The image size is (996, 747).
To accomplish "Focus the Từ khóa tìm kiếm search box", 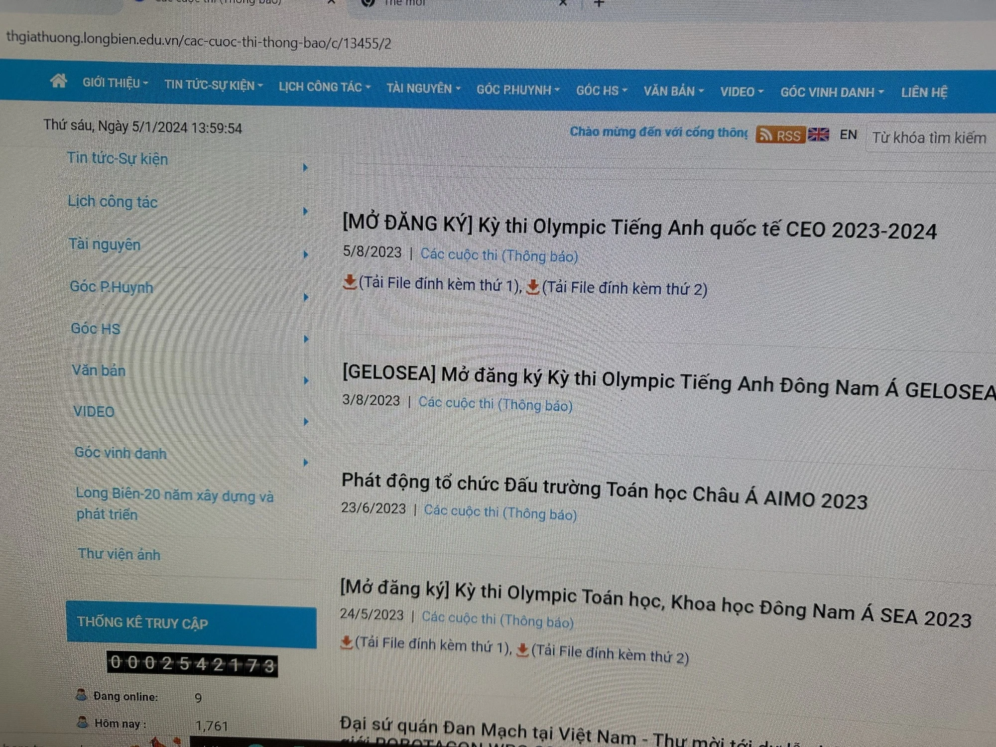I will tap(929, 138).
